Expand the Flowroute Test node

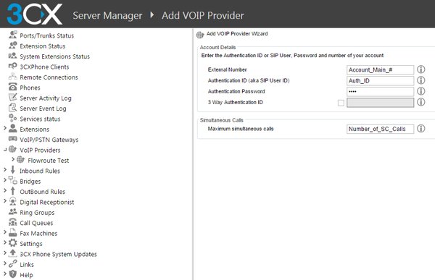13,159
